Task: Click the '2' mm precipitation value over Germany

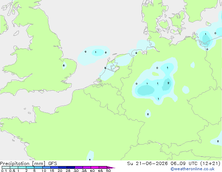Action: [x=168, y=83]
